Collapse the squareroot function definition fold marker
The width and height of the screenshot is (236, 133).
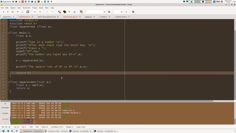(x=8, y=82)
